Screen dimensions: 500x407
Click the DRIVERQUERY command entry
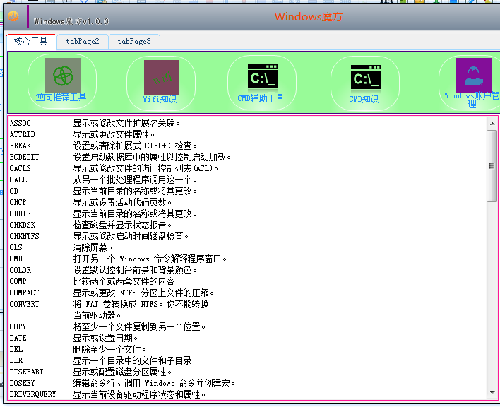click(32, 394)
